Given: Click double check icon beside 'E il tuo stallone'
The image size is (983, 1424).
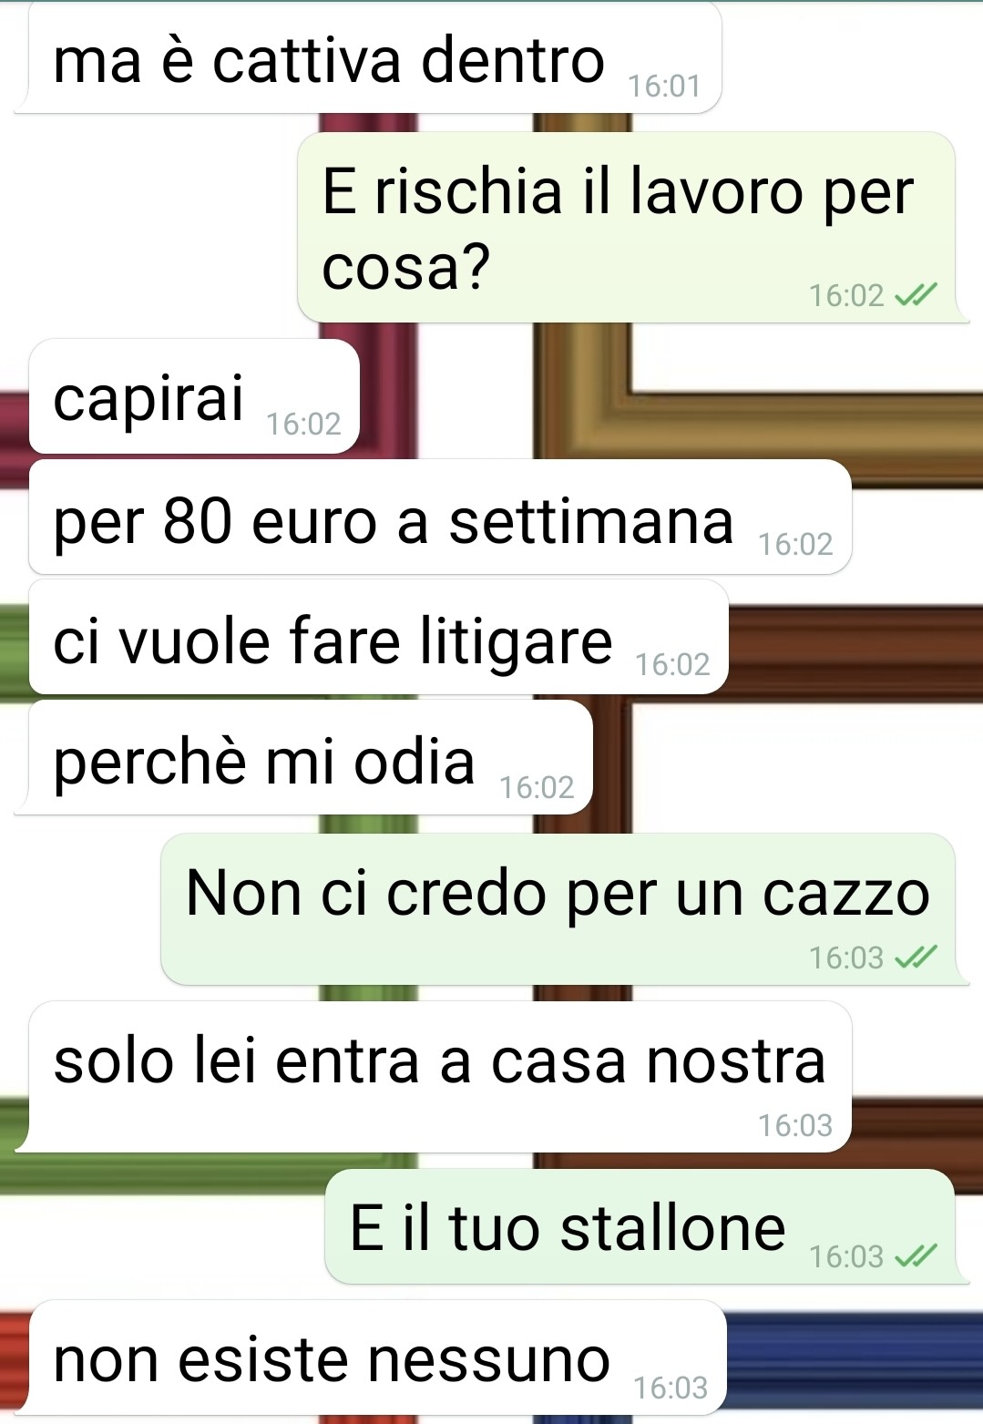Looking at the screenshot, I should 916,1255.
